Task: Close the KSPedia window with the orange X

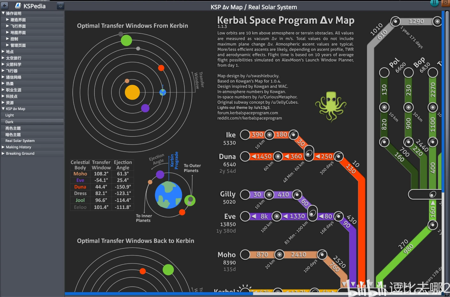Action: [445, 3]
